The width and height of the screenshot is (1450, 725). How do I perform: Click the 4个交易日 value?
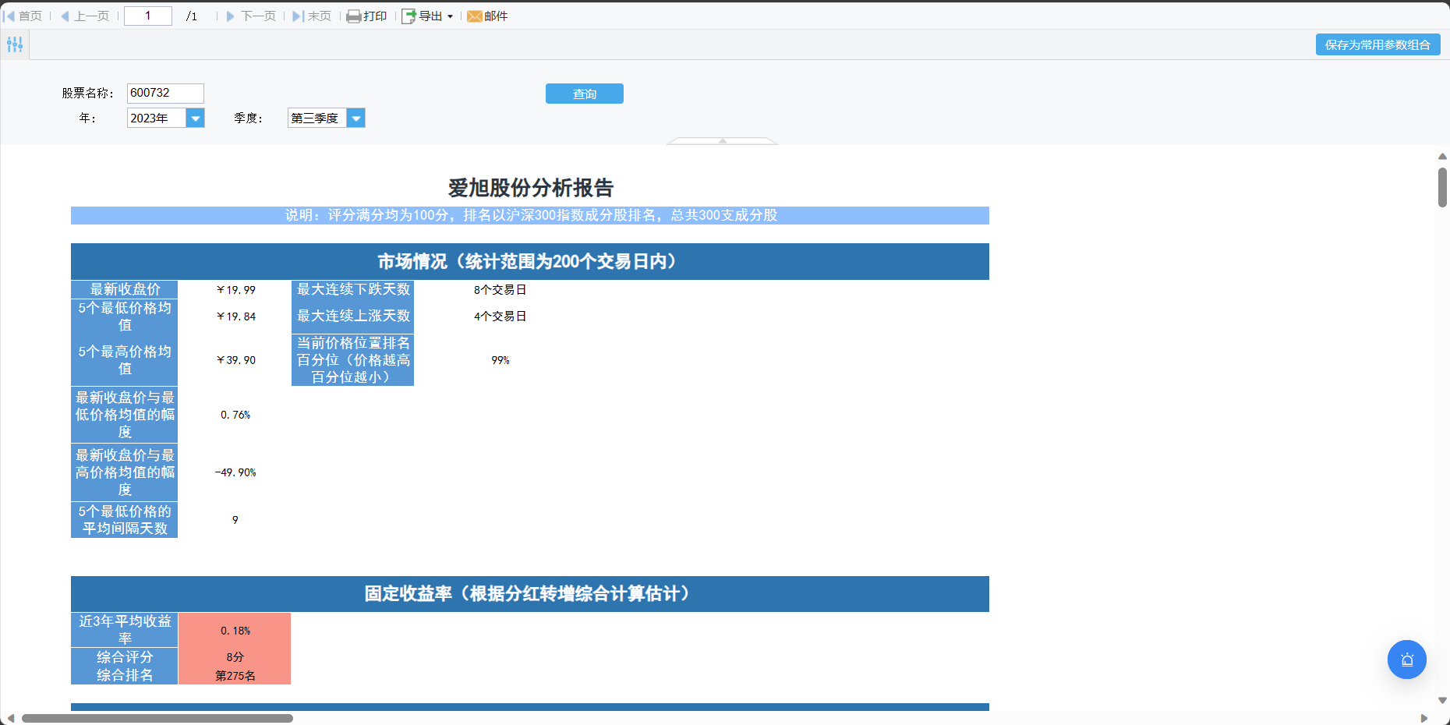tap(500, 317)
